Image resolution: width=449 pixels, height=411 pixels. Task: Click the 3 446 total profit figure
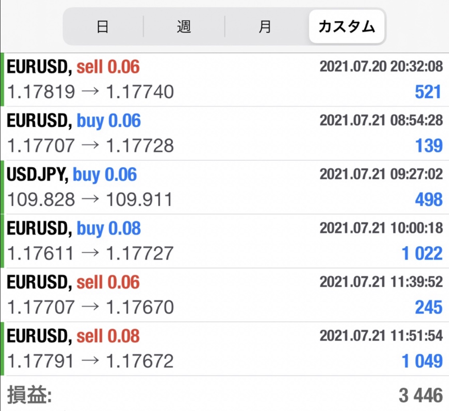[x=421, y=395]
